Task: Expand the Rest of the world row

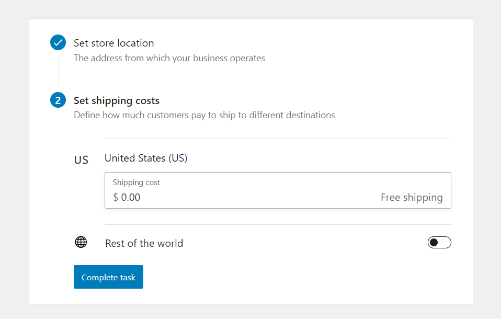Action: point(144,243)
